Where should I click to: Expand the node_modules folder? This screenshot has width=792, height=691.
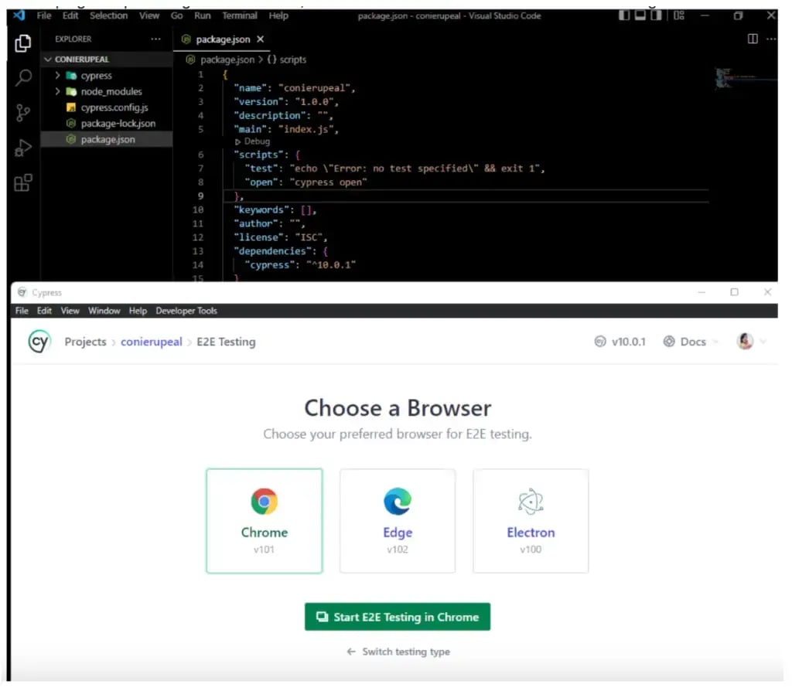tap(111, 91)
